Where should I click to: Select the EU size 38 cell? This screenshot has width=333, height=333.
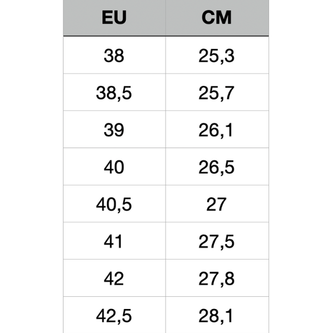pyautogui.click(x=114, y=55)
